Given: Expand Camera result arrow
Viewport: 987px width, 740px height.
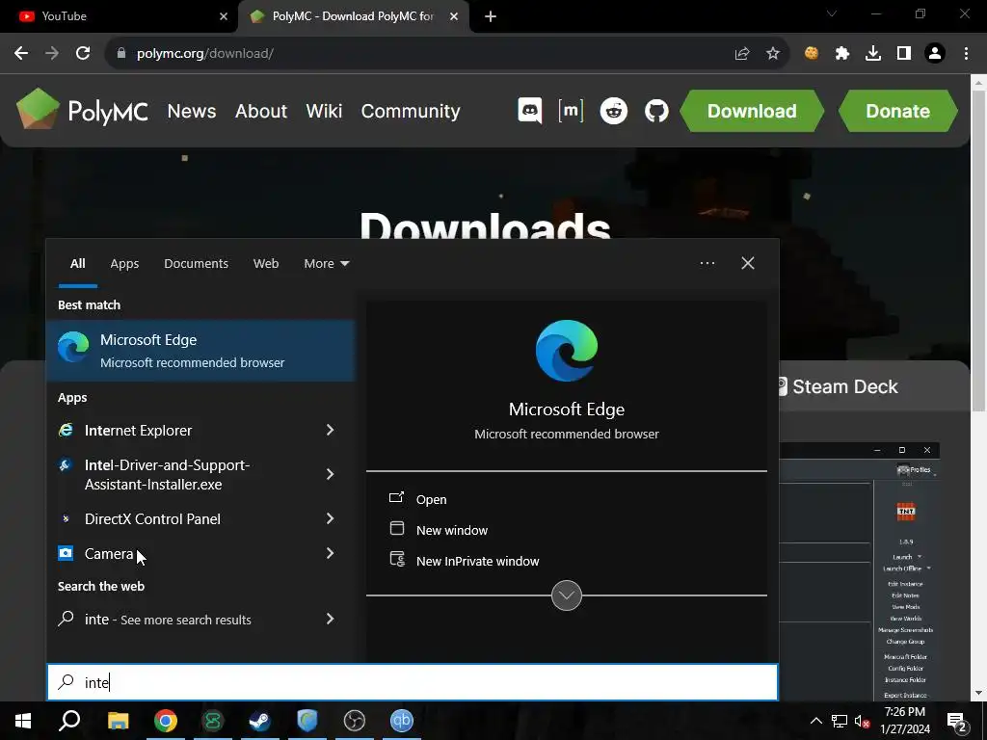Looking at the screenshot, I should [x=330, y=553].
